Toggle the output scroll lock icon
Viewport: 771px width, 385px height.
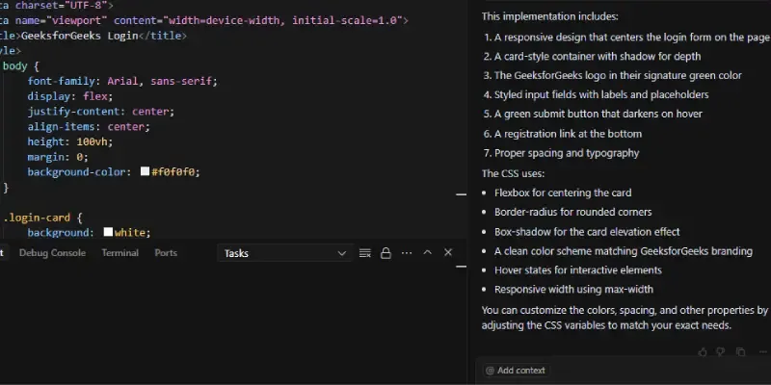click(386, 253)
